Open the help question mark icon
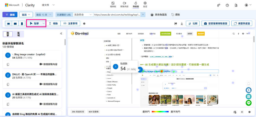This screenshot has height=117, width=256. pos(227,5)
